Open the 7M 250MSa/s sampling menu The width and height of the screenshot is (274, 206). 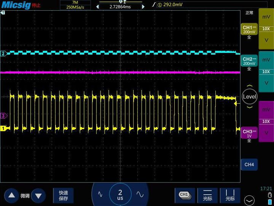coord(75,5)
